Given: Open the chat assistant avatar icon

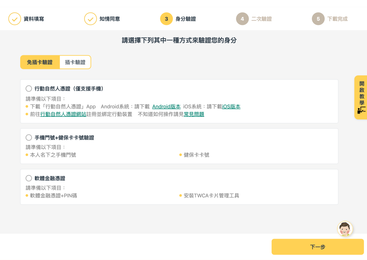Looking at the screenshot, I should 345,229.
